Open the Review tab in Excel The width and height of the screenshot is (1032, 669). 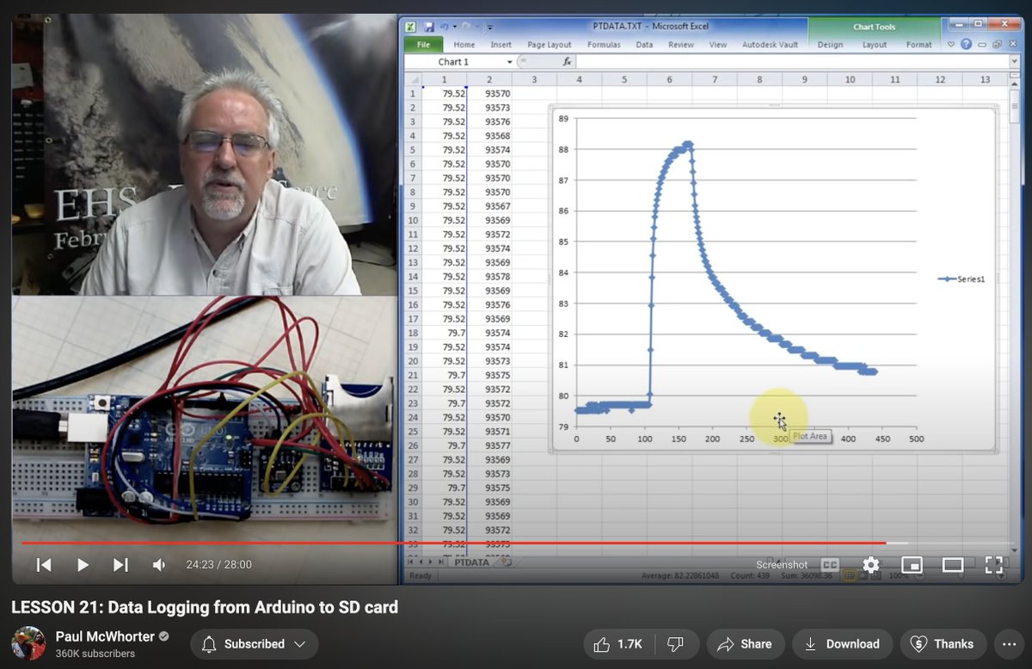coord(681,45)
